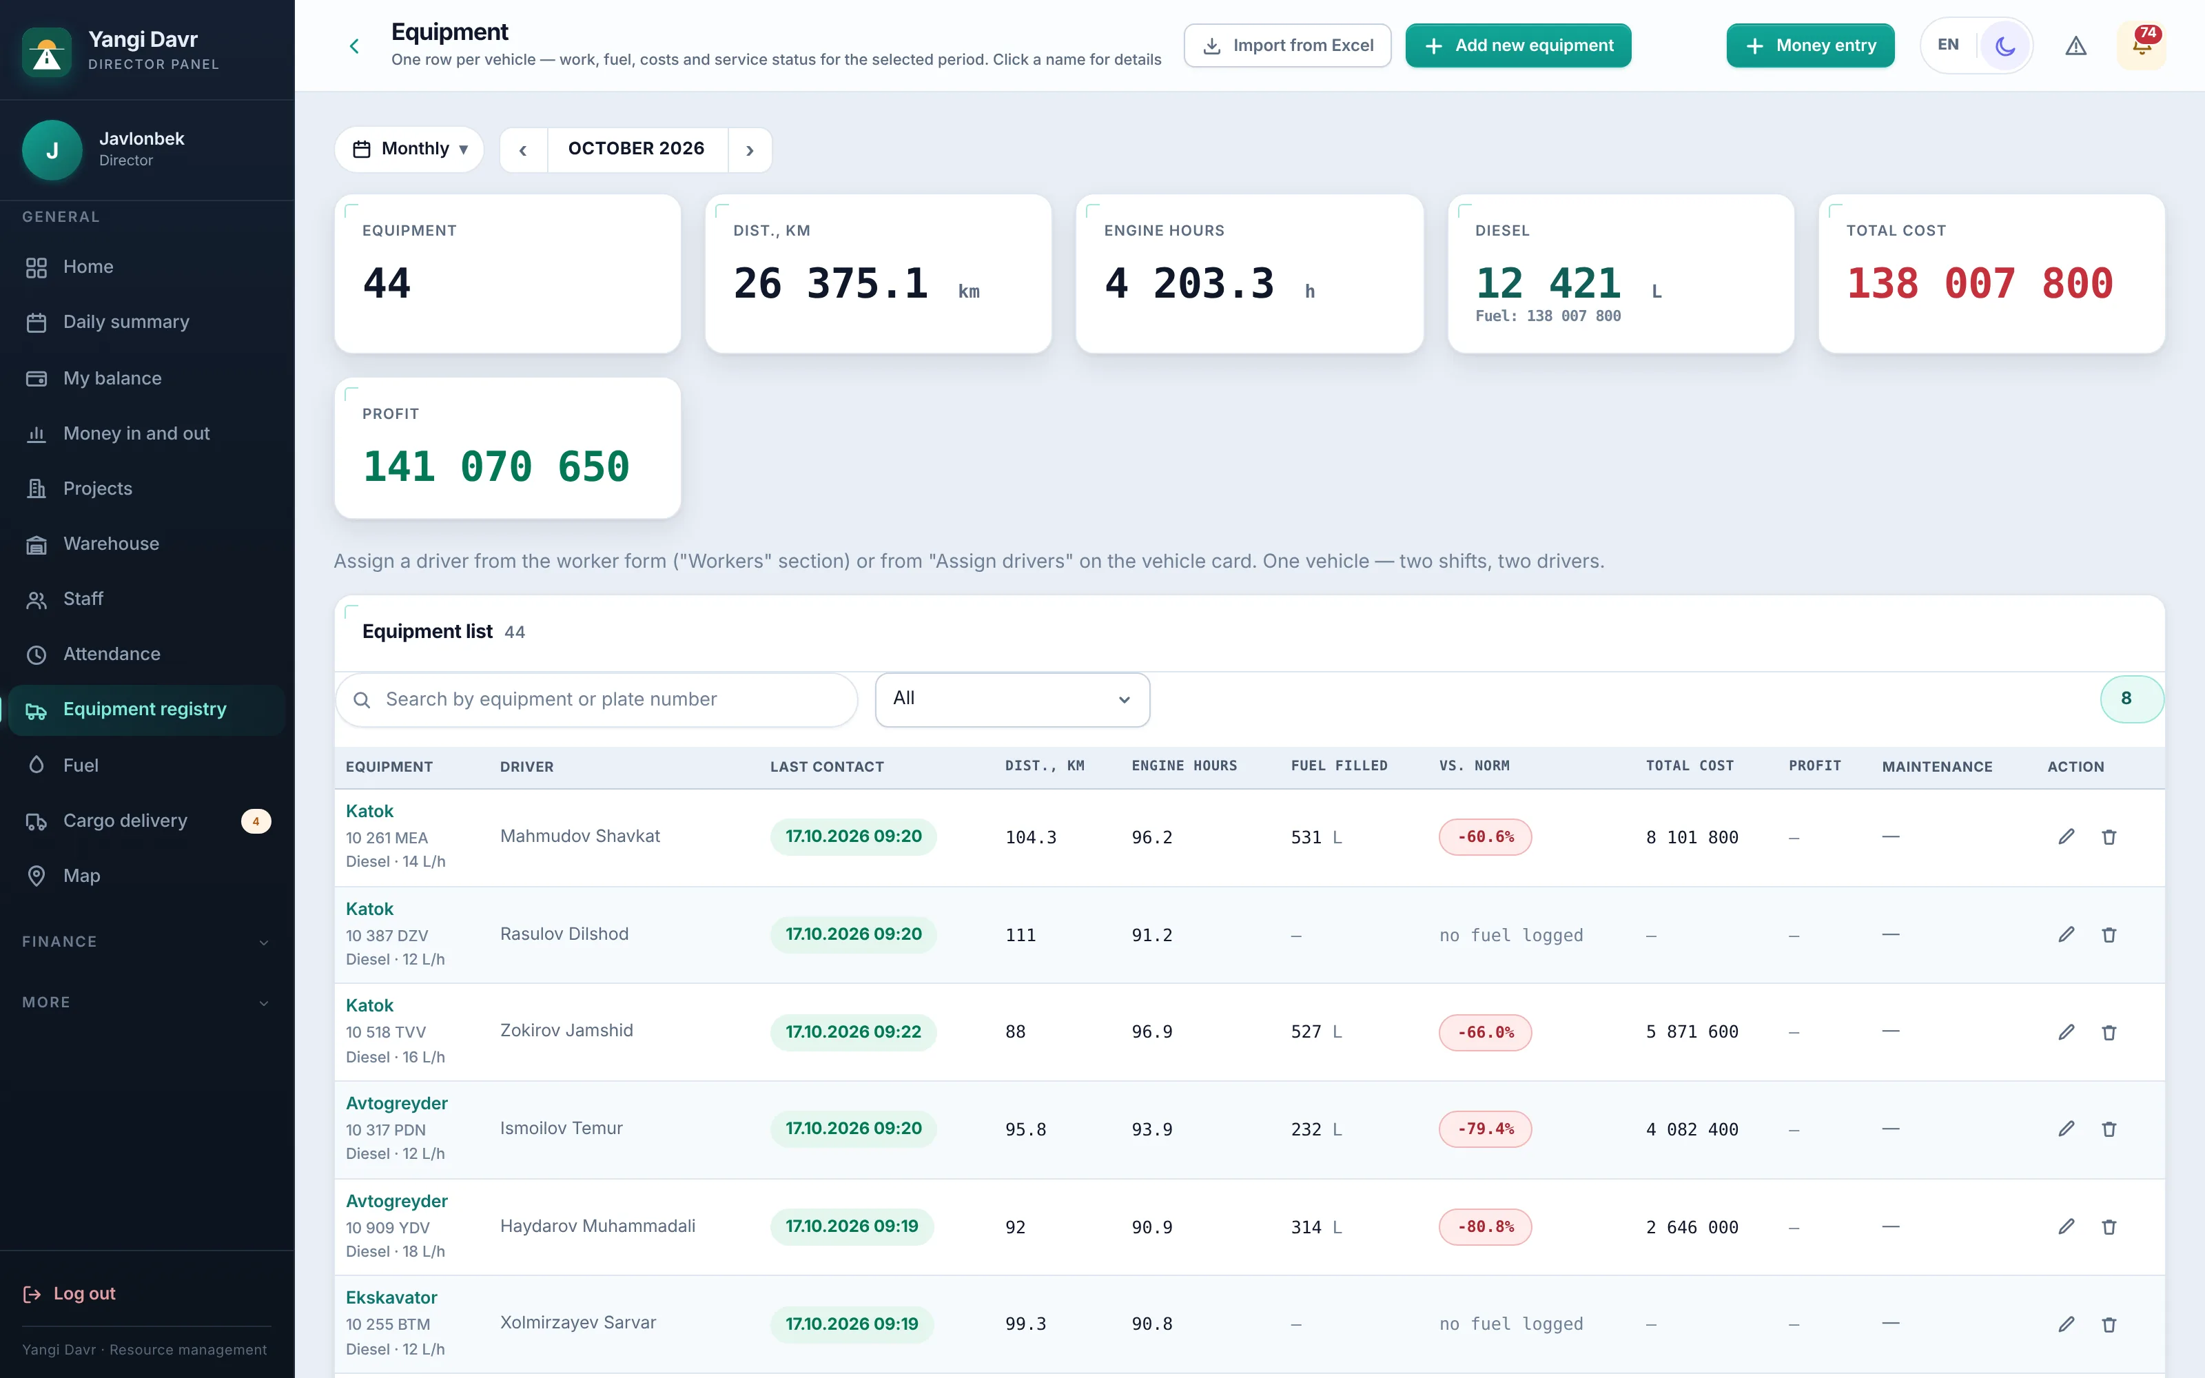The height and width of the screenshot is (1378, 2205).
Task: Focus the equipment search field
Action: coord(597,699)
